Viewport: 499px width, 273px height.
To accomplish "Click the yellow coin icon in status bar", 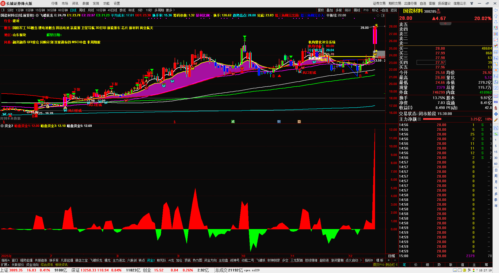I will pyautogui.click(x=464, y=270).
